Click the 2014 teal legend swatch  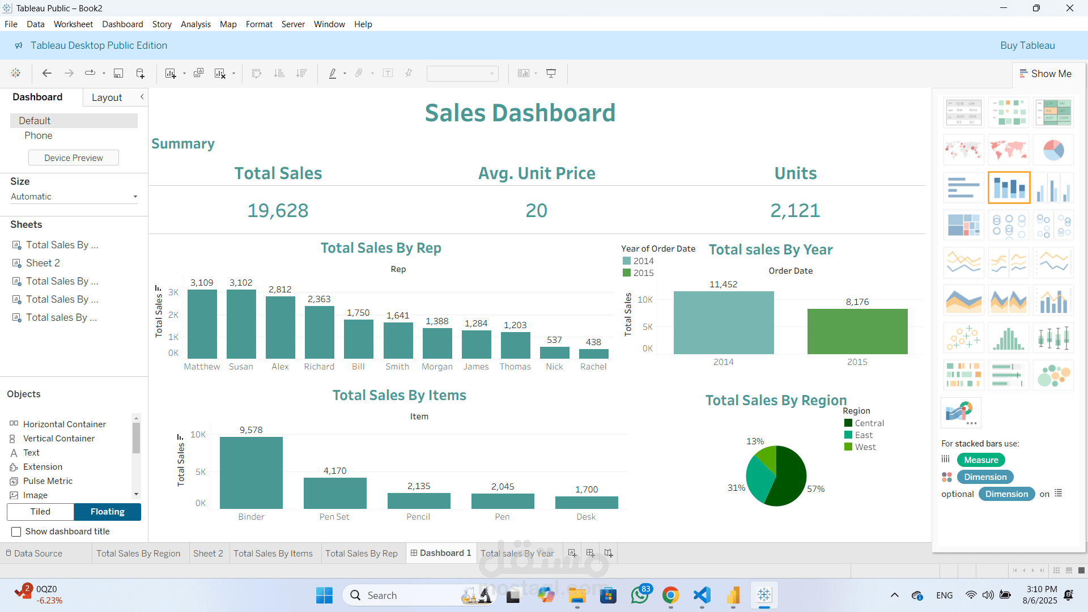(627, 261)
